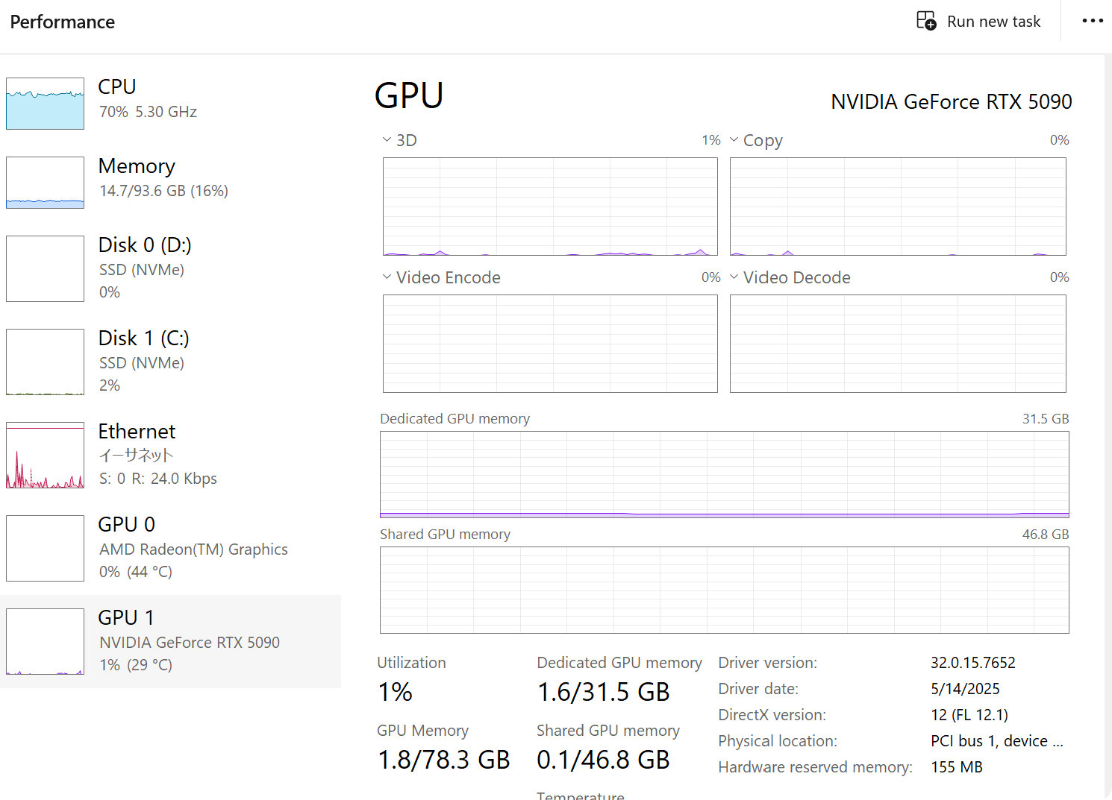This screenshot has height=800, width=1112.
Task: Collapse the Video Encode graph chevron
Action: 387,277
